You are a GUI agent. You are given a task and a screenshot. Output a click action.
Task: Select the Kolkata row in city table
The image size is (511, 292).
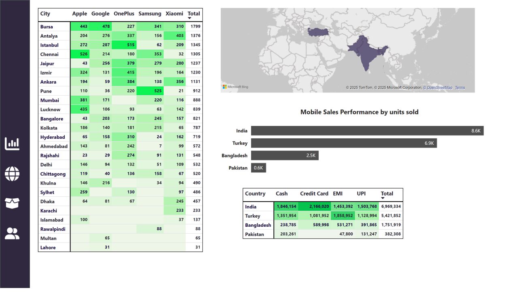pyautogui.click(x=120, y=128)
